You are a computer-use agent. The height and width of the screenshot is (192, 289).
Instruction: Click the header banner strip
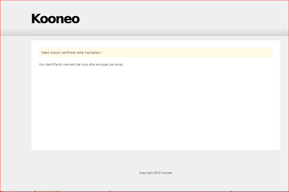(x=144, y=17)
